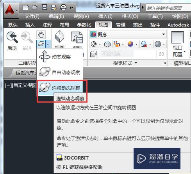Click the X-ray box icon

pyautogui.click(x=107, y=44)
